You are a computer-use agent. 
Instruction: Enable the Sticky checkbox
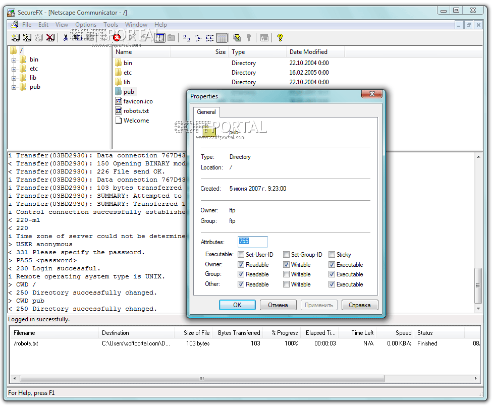point(332,255)
